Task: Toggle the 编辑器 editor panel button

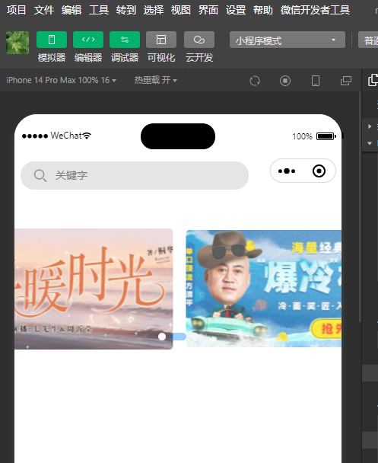Action: click(x=88, y=40)
